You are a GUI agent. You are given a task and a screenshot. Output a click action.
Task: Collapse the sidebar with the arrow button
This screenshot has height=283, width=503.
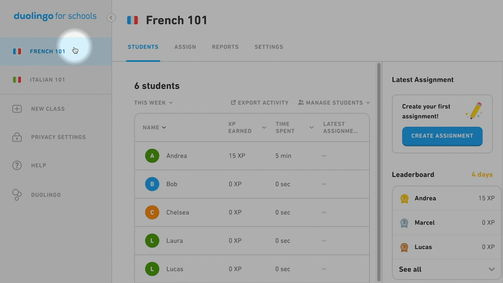(x=111, y=17)
